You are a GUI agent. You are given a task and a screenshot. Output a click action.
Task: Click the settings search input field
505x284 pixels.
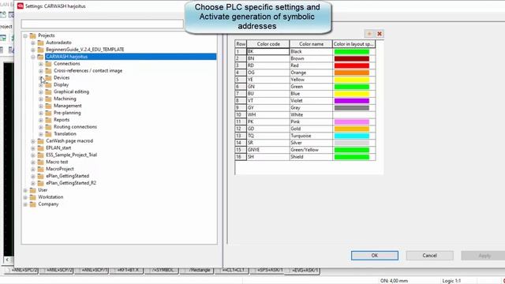[x=102, y=24]
